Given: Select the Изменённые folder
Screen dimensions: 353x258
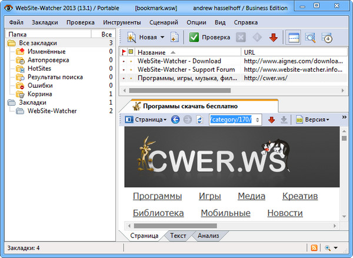Looking at the screenshot, I should pos(46,52).
